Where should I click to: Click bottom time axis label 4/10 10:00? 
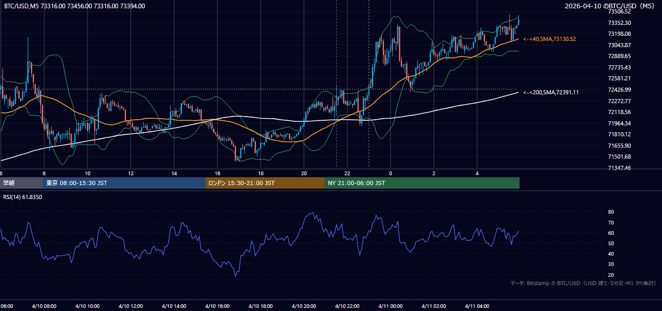(x=88, y=306)
